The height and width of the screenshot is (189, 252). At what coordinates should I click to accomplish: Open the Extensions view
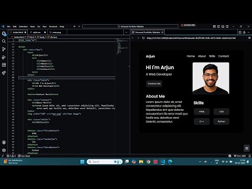[x=4, y=65]
